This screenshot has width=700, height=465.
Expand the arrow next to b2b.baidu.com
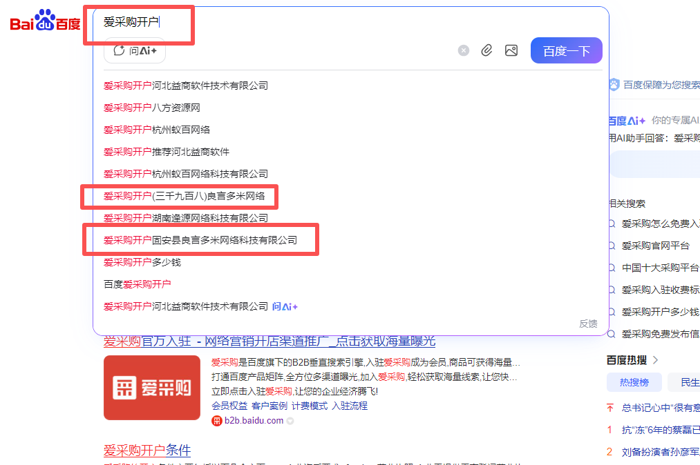point(290,421)
